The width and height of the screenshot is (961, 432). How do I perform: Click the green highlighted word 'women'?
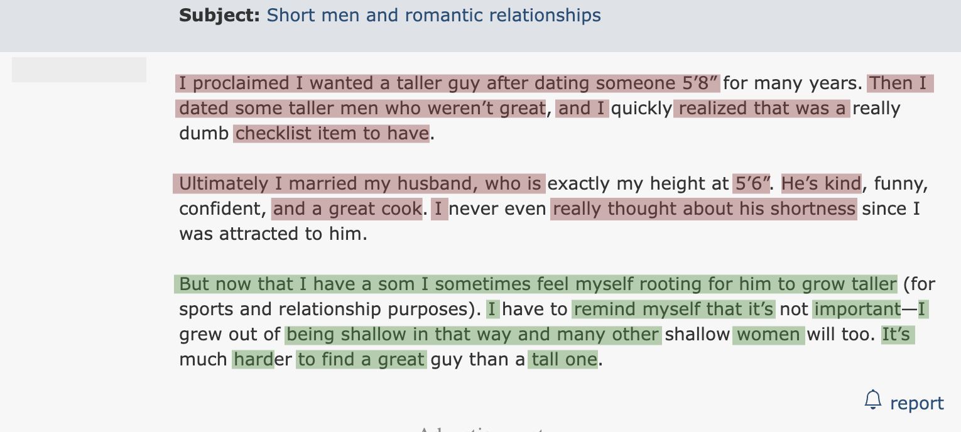tap(769, 334)
